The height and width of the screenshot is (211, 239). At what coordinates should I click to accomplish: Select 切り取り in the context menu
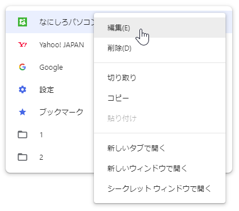(x=160, y=78)
